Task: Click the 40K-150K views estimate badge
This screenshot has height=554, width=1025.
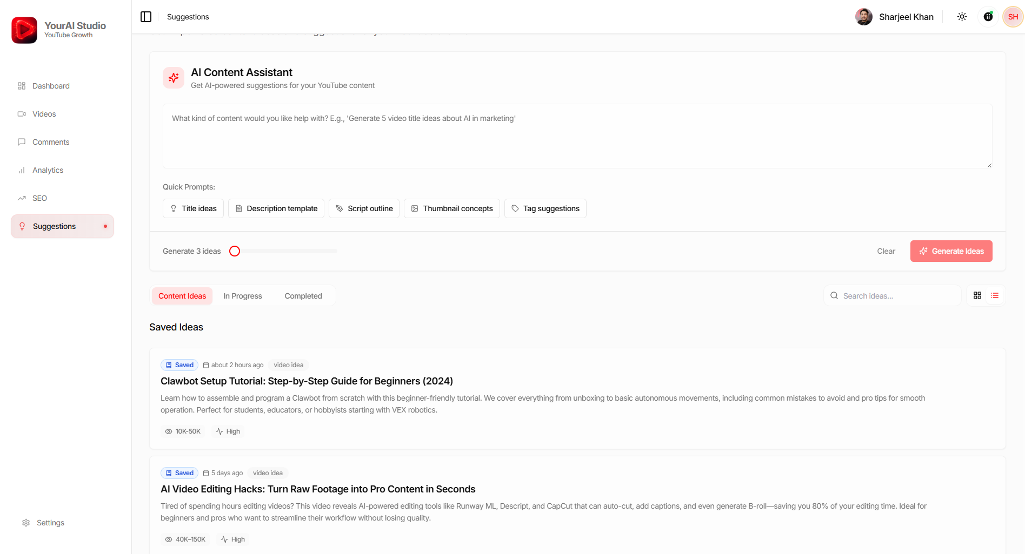Action: [x=185, y=539]
